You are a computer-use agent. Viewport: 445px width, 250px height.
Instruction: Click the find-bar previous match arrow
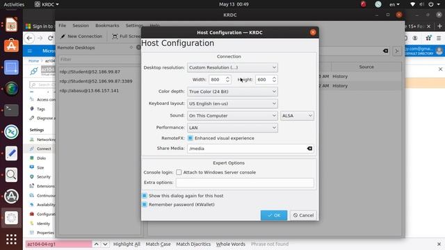pyautogui.click(x=97, y=244)
